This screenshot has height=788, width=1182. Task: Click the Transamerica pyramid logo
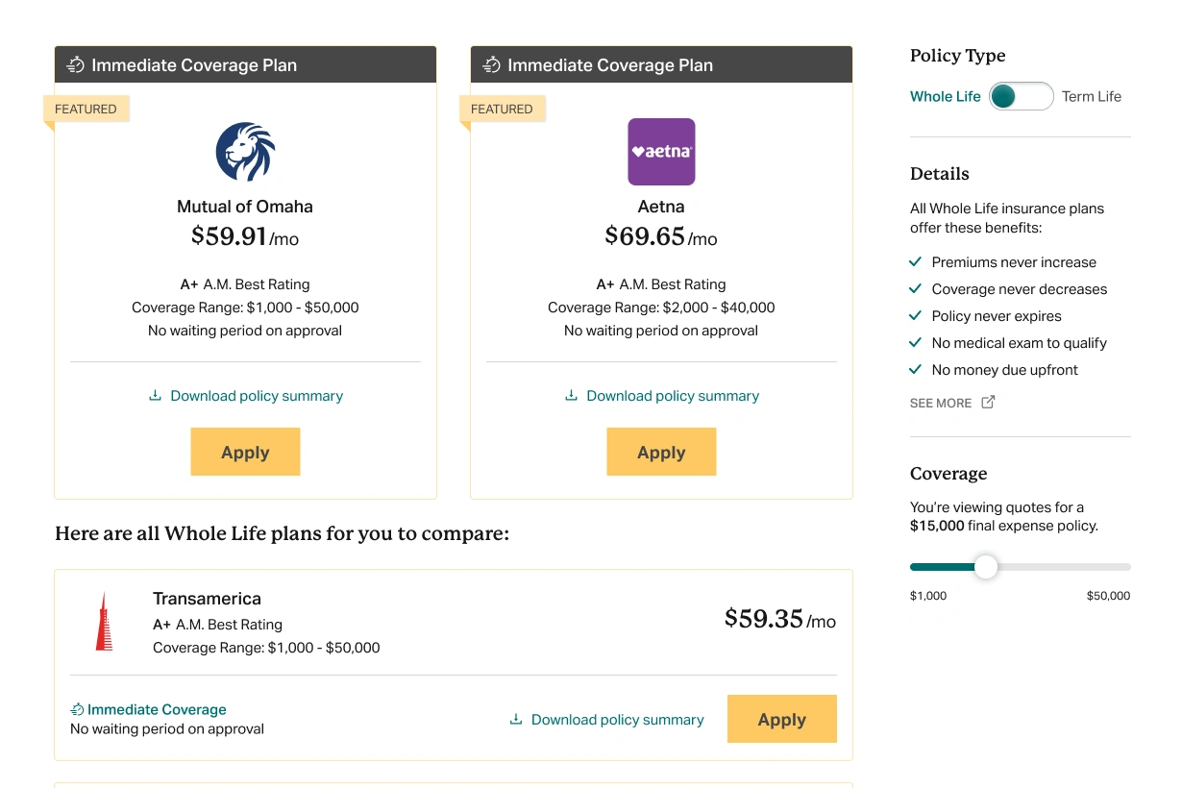[105, 621]
